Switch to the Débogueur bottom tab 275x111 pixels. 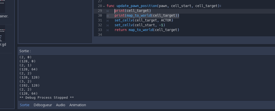(x=43, y=105)
